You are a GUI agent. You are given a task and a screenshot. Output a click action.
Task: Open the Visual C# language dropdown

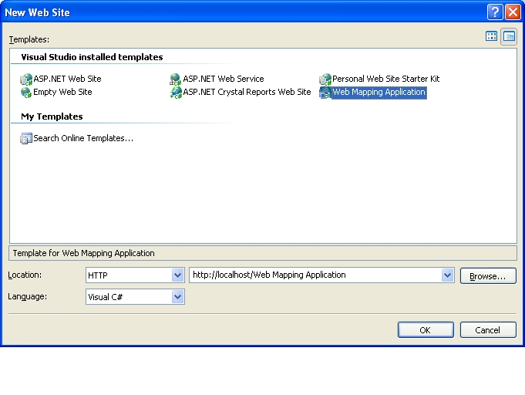click(x=177, y=297)
